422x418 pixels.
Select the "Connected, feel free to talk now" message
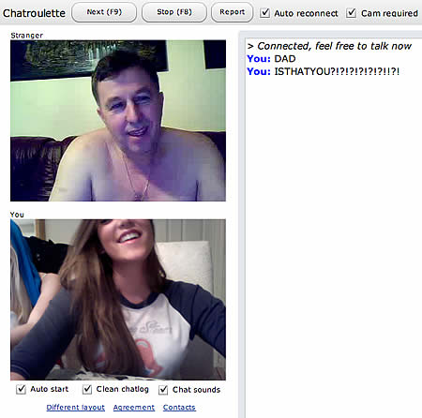click(329, 46)
